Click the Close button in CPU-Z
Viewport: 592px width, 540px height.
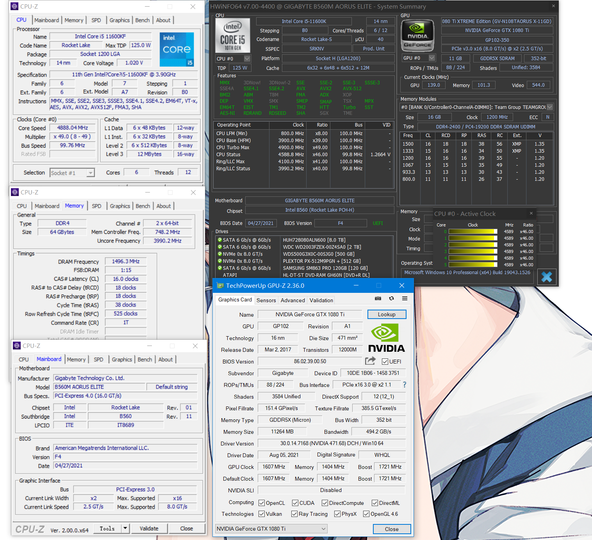click(x=187, y=528)
